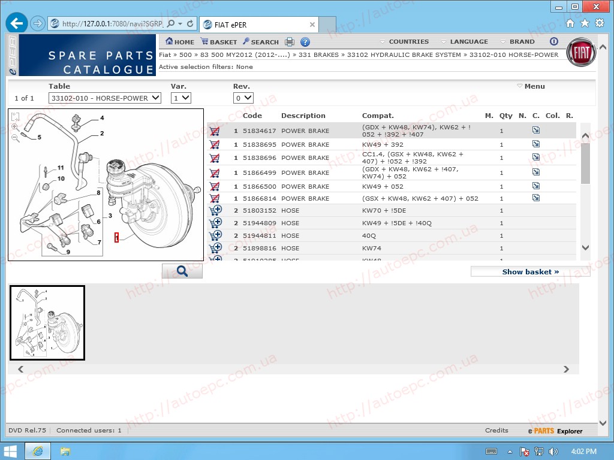Viewport: 614px width, 460px height.
Task: Open browser Tools gear menu
Action: click(600, 23)
